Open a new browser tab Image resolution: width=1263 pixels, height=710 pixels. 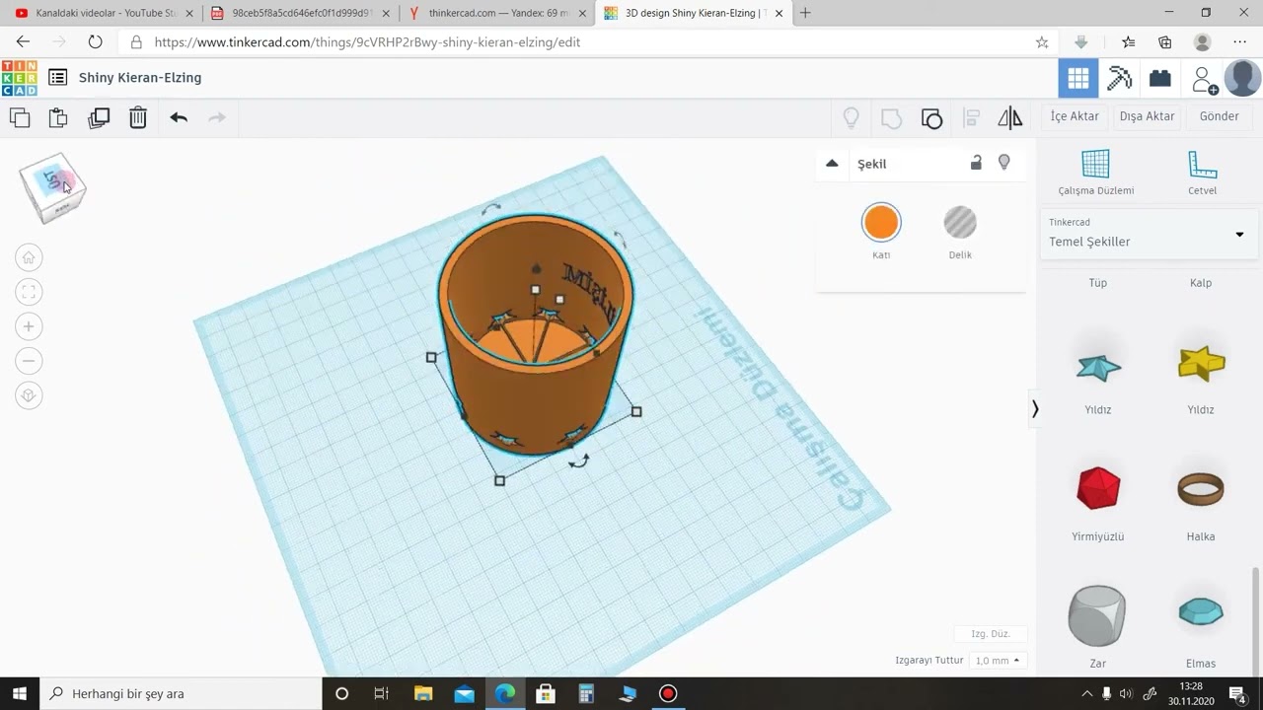[x=805, y=13]
